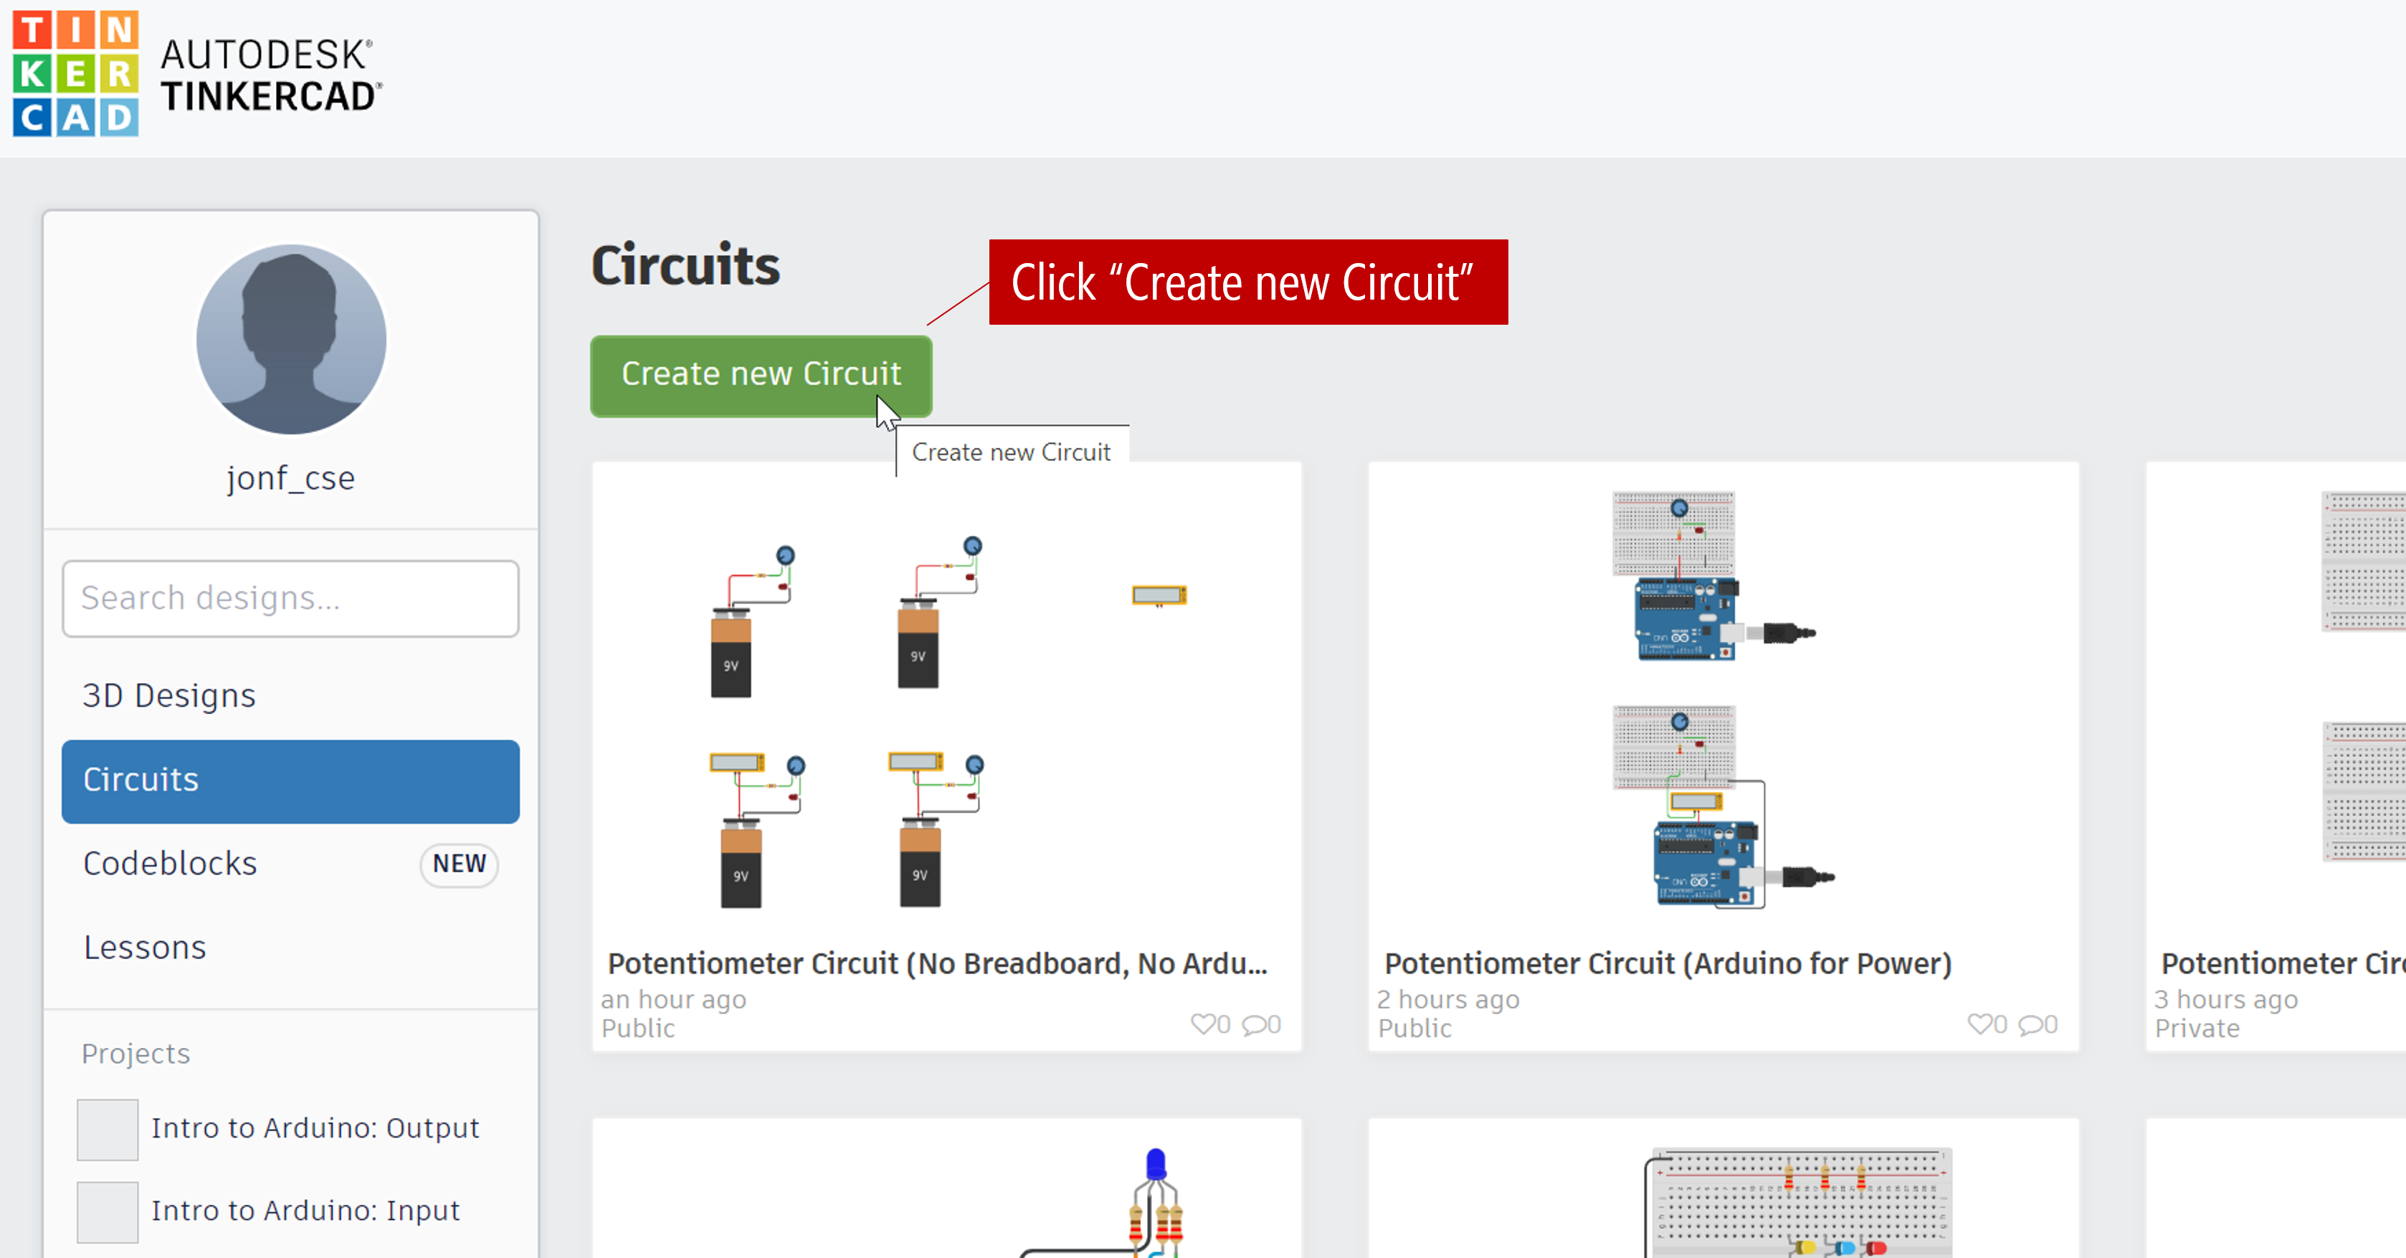Click the Lessons sidebar icon
Screen dimensions: 2406x1258
(x=145, y=946)
